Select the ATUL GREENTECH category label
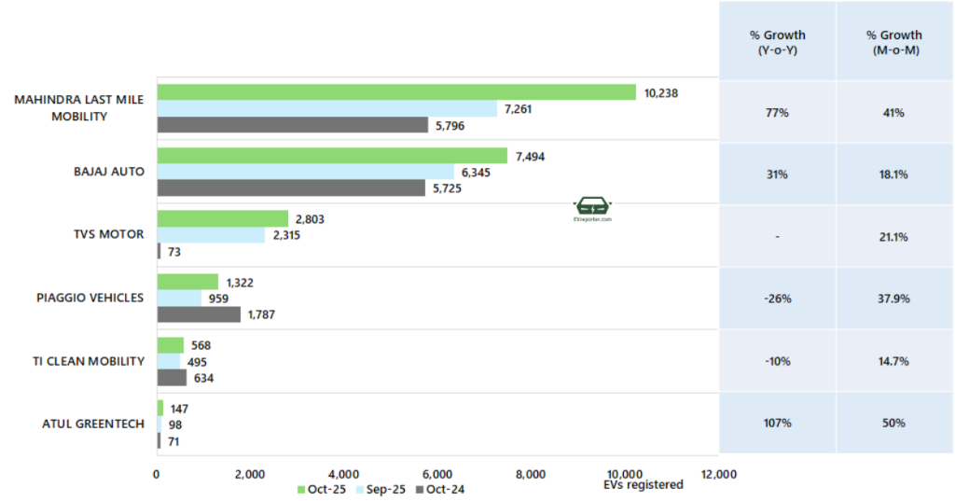The image size is (955, 501). tap(93, 424)
